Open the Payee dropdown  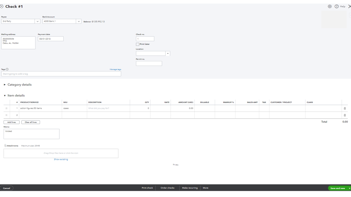tap(37, 21)
